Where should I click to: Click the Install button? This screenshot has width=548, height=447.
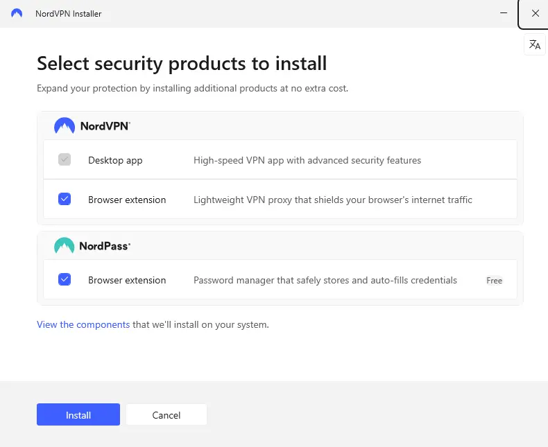click(x=78, y=415)
